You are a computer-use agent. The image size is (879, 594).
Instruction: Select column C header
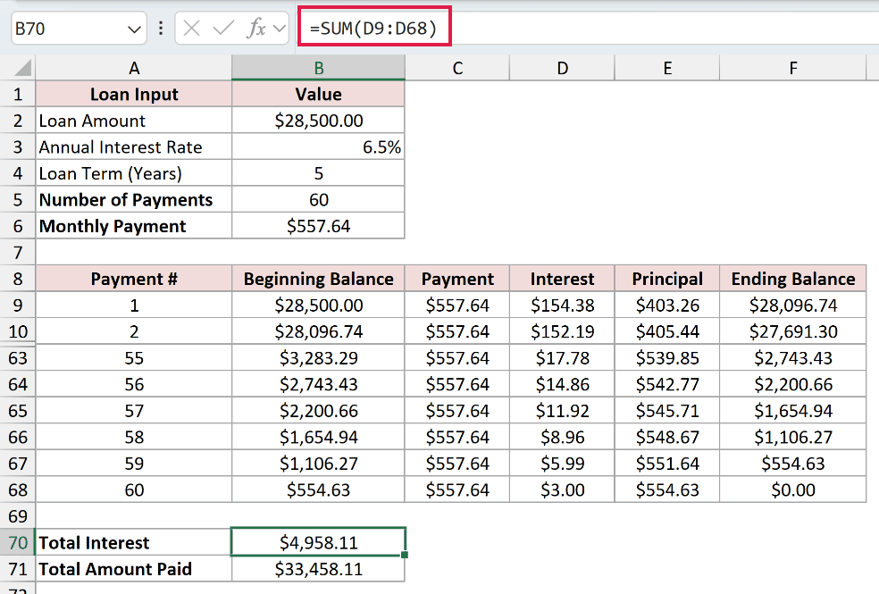click(457, 68)
